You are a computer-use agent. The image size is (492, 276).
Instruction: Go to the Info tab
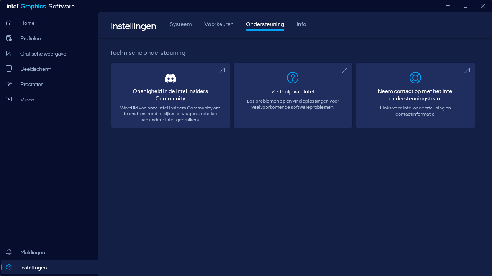point(301,24)
